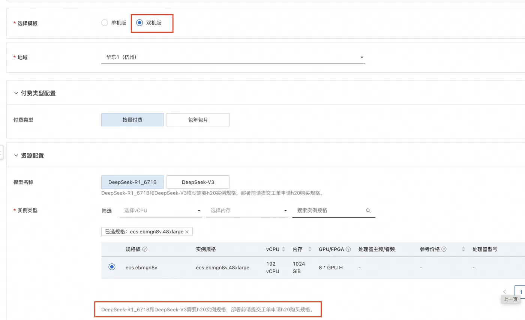Click the 模型名称 field label
The width and height of the screenshot is (525, 320).
click(23, 182)
